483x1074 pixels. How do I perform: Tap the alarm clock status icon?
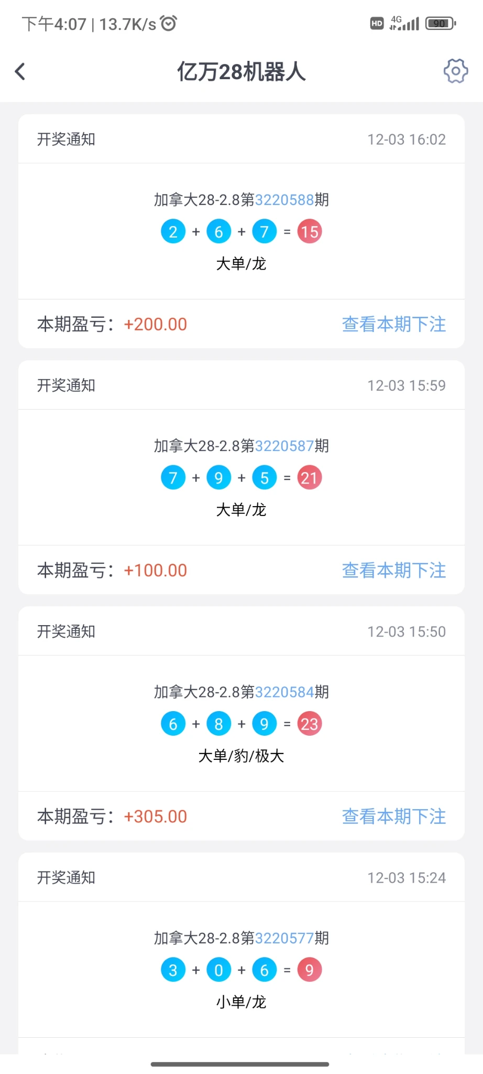click(169, 24)
